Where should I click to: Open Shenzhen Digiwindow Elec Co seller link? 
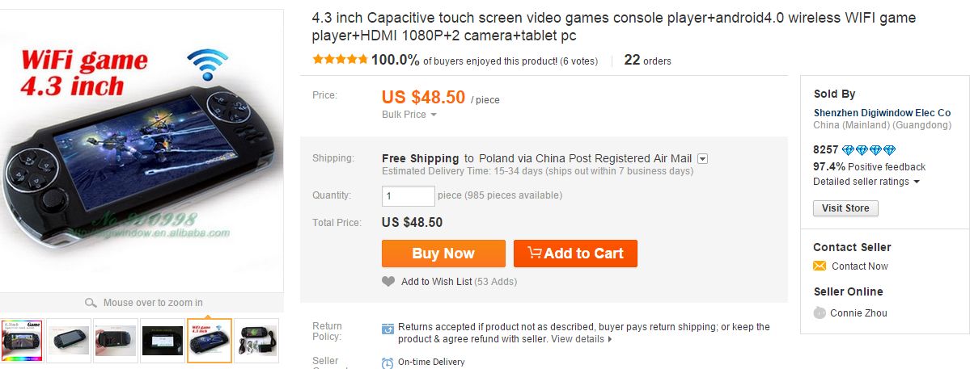[882, 113]
